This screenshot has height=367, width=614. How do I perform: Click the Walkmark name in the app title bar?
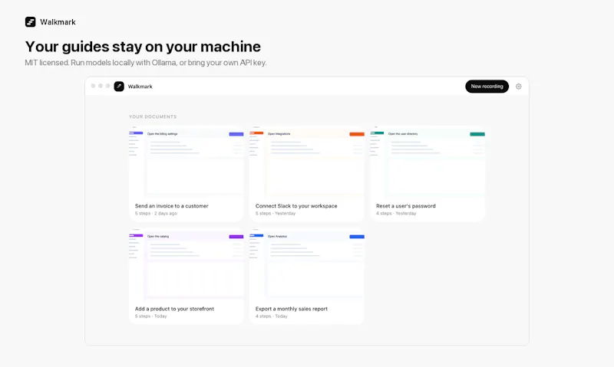coord(140,87)
